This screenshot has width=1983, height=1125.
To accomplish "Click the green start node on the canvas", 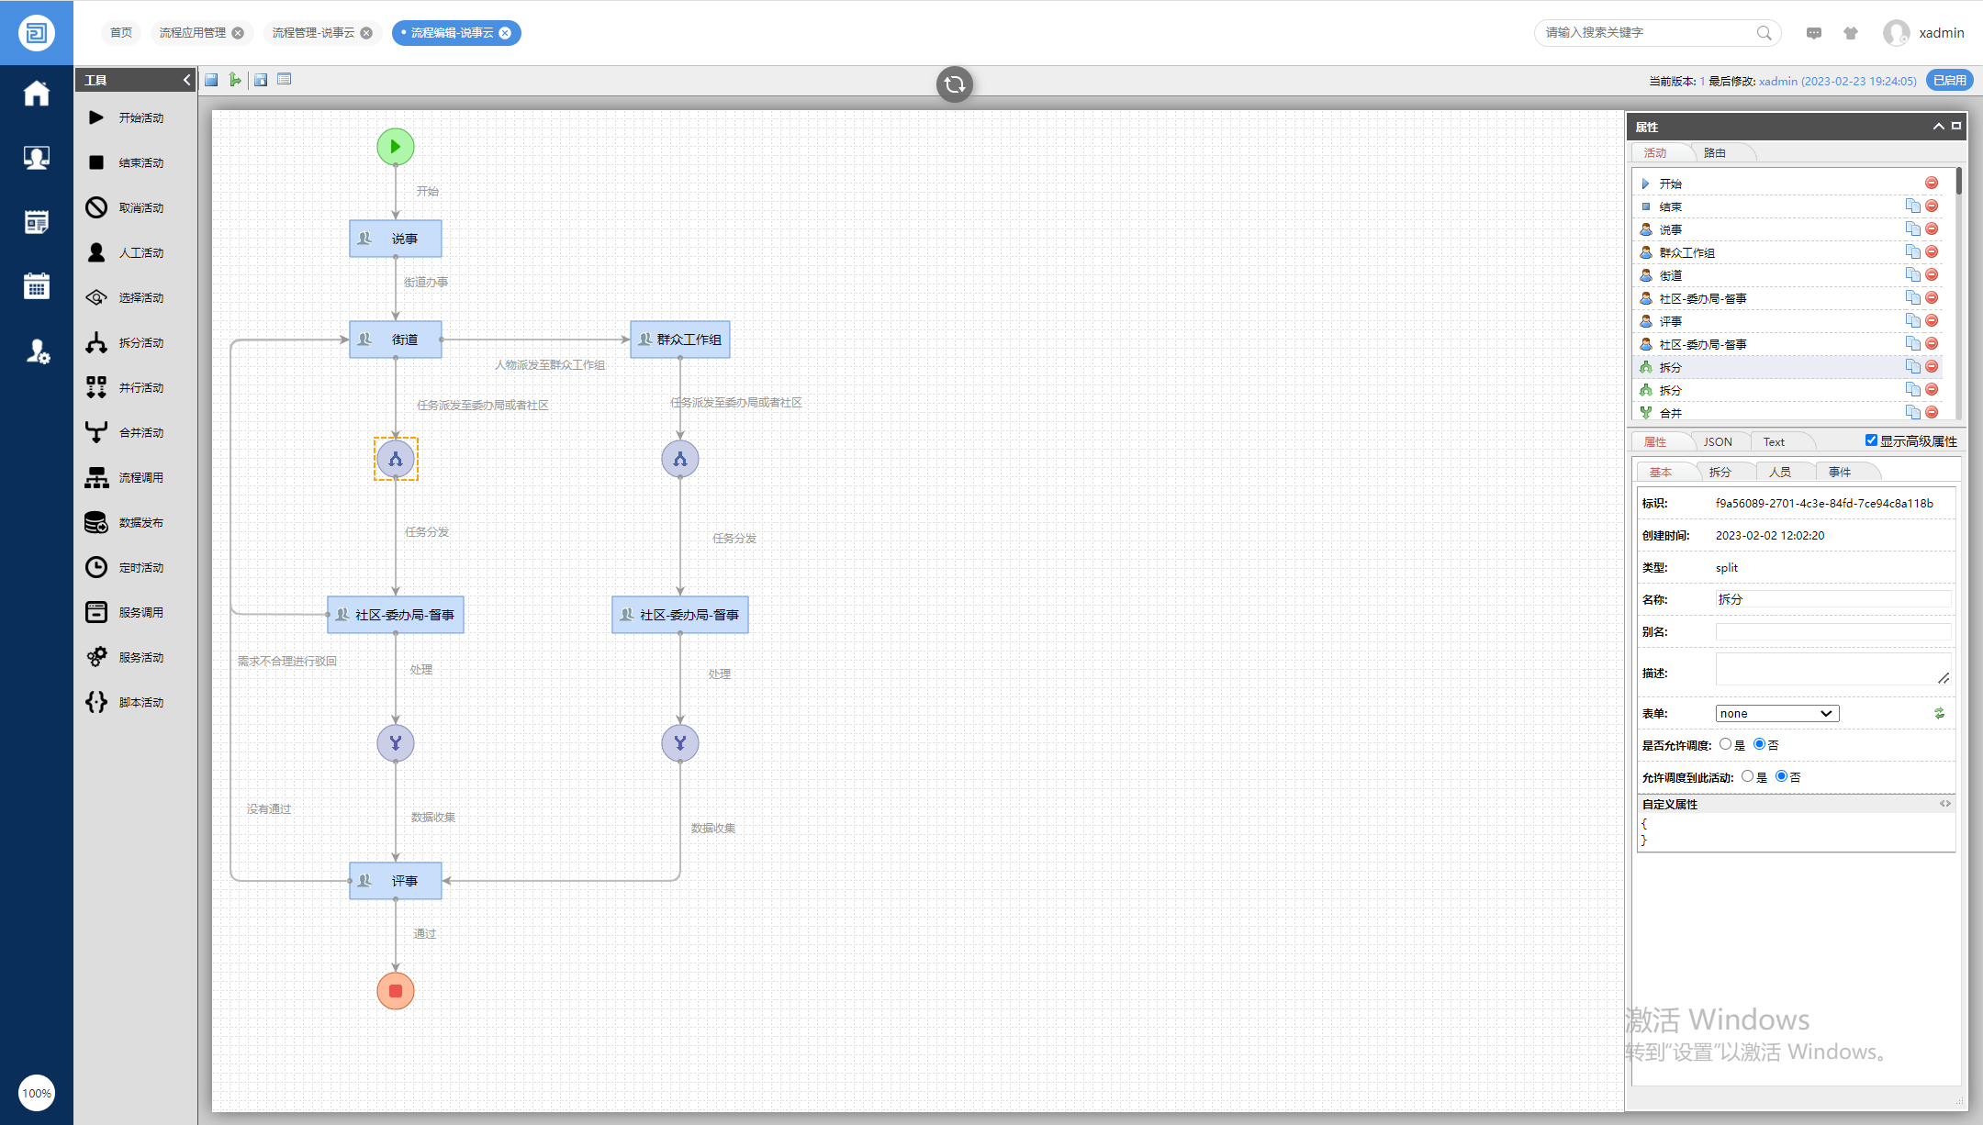I will tap(396, 147).
